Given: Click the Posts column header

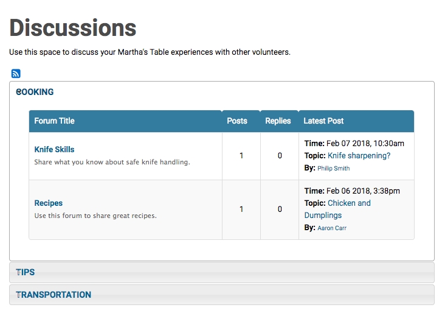Looking at the screenshot, I should coord(237,121).
